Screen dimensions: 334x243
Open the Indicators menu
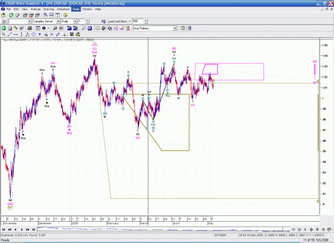pos(63,9)
